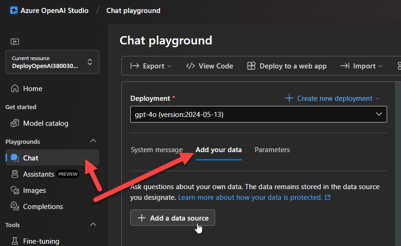Click the Fine-tuning flask icon
The width and height of the screenshot is (401, 246).
tap(15, 241)
